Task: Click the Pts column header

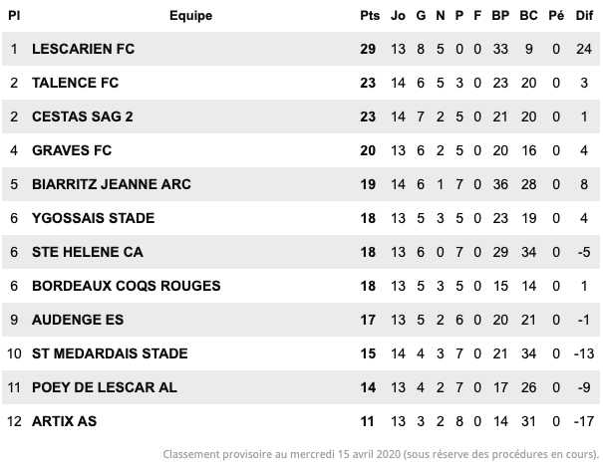Action: pos(370,15)
